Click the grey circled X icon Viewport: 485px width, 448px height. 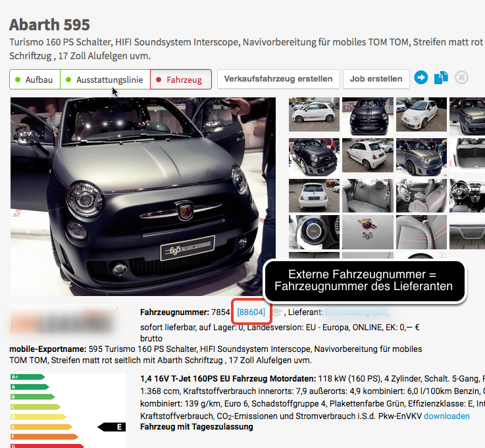[461, 78]
